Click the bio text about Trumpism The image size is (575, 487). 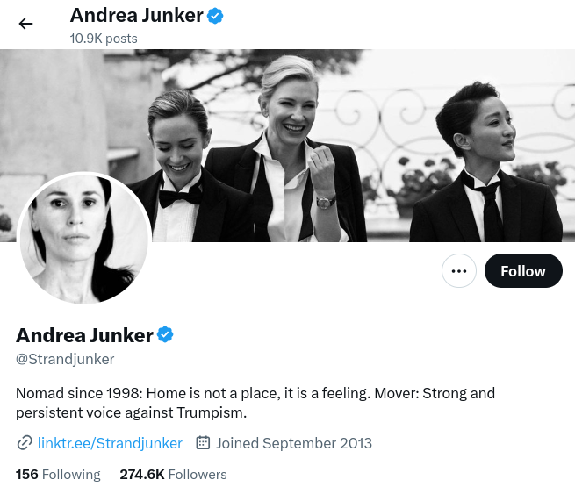[x=255, y=403]
